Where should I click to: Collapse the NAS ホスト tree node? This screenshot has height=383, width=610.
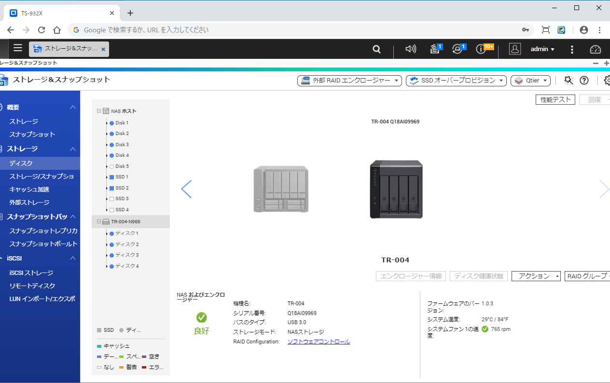click(x=99, y=111)
